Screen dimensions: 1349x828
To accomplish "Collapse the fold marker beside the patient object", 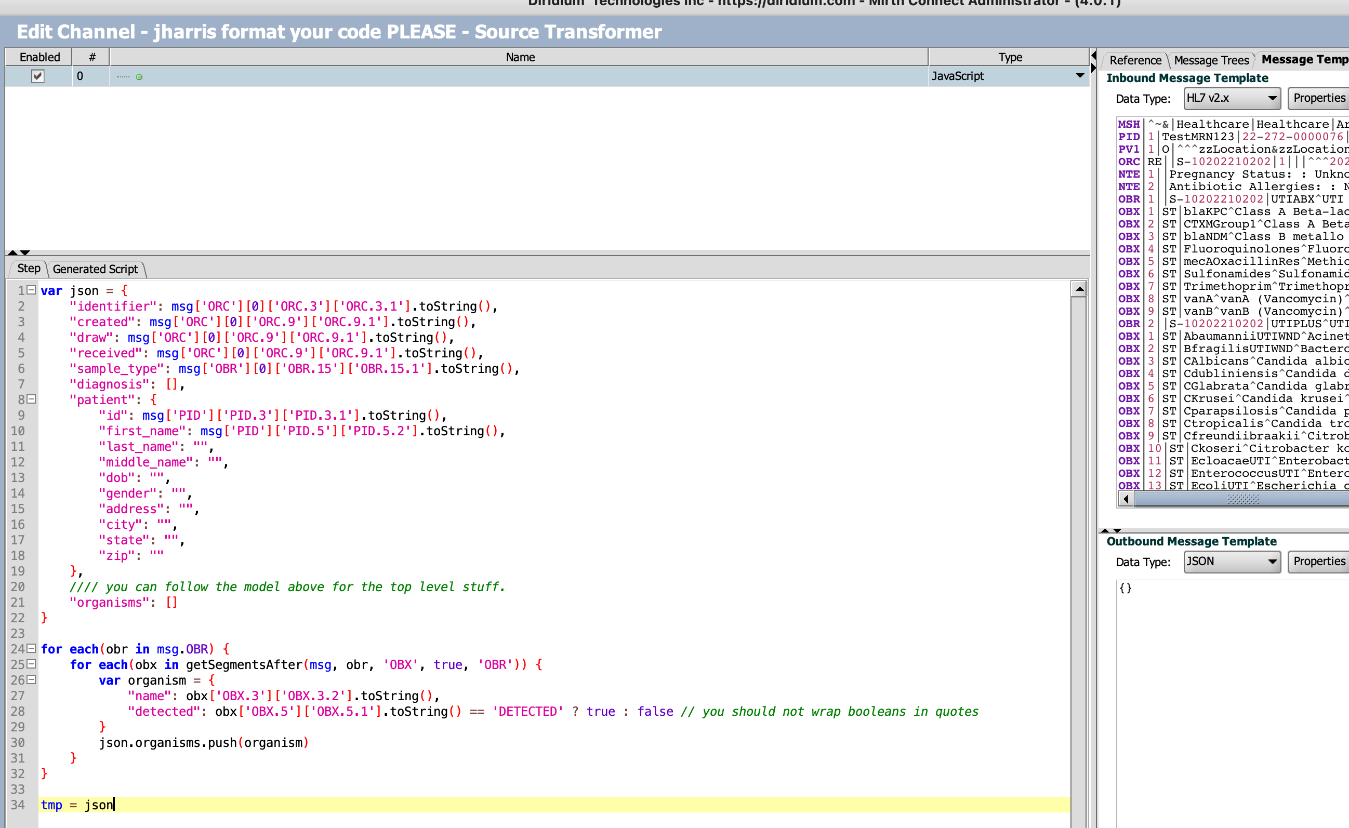I will point(31,400).
